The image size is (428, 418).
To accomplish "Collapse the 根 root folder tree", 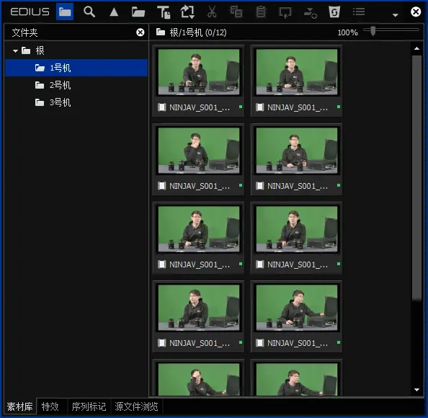I will click(15, 50).
